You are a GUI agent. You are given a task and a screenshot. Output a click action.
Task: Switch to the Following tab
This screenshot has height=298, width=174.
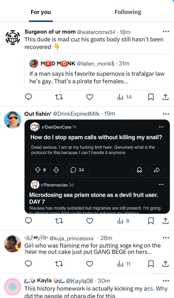[x=128, y=12]
